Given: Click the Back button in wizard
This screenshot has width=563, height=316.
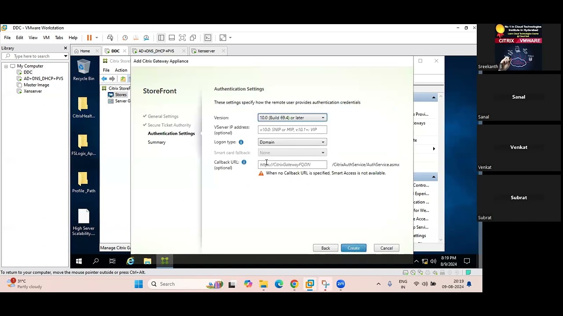Looking at the screenshot, I should point(325,248).
